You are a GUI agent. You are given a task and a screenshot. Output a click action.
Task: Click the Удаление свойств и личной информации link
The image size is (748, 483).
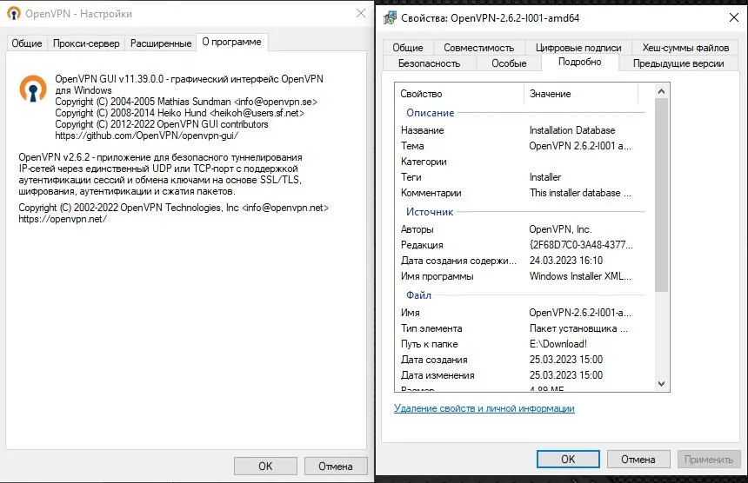[x=484, y=408]
